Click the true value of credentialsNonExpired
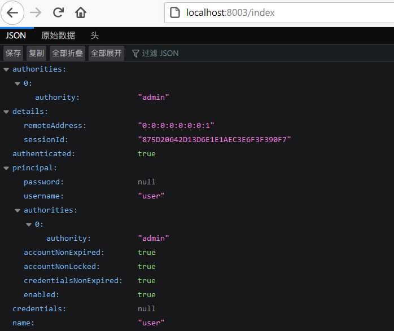The image size is (394, 331). [x=147, y=281]
